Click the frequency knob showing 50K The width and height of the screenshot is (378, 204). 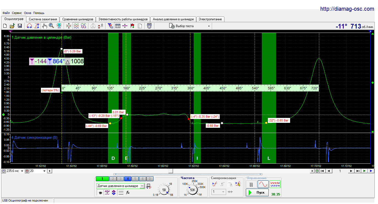tap(193, 190)
